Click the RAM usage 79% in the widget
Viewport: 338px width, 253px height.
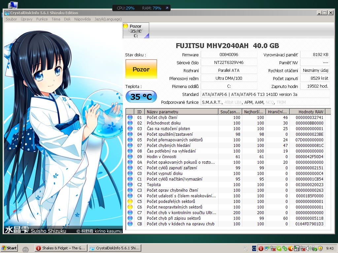[157, 8]
